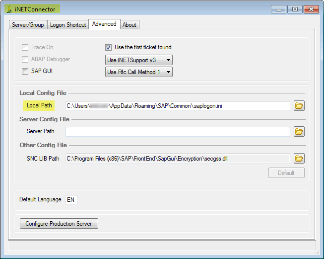Switch to the Server/Group tab
The width and height of the screenshot is (324, 259).
click(28, 25)
